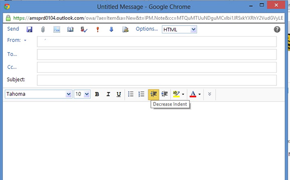290x180 pixels.
Task: Click the Subject input field
Action: (157, 80)
